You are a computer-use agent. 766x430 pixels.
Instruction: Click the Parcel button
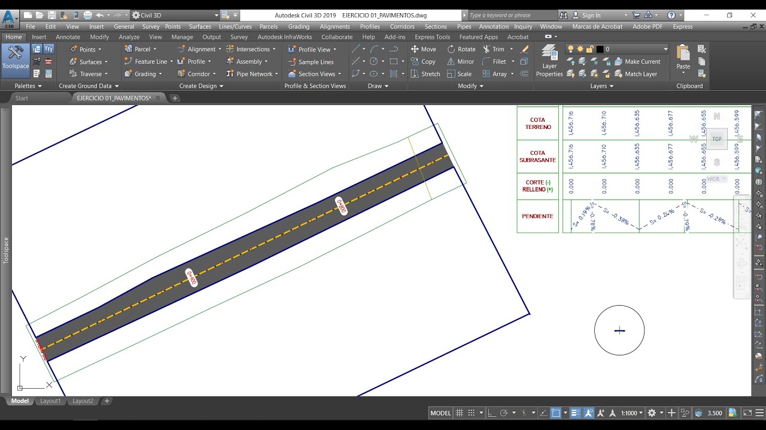(x=137, y=49)
